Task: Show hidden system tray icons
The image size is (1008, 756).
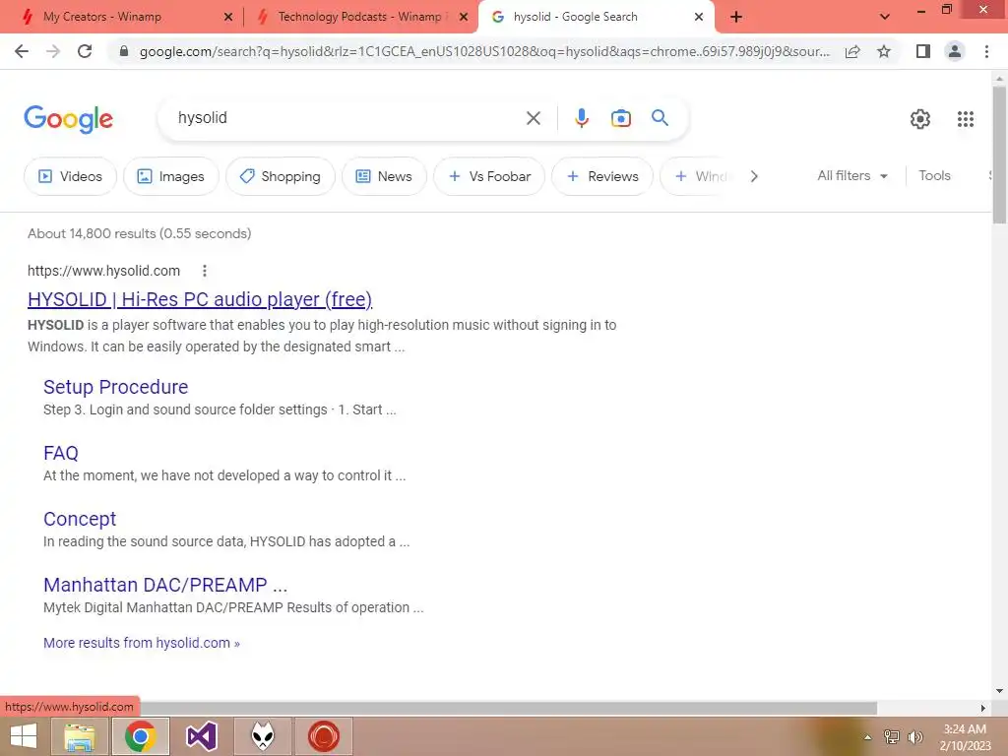Action: [x=868, y=737]
